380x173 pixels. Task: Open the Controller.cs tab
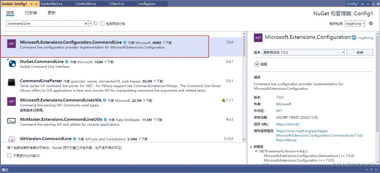click(92, 4)
